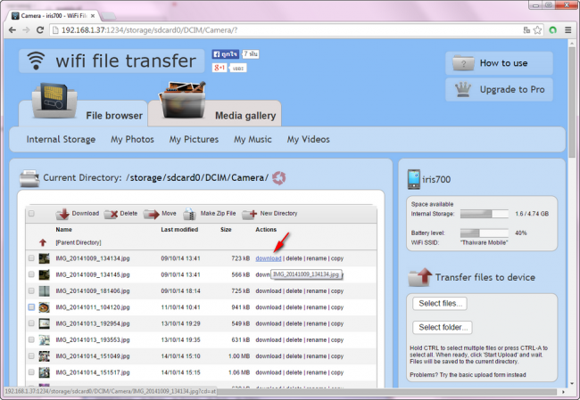
Task: Switch to the Media gallery tab
Action: 214,113
